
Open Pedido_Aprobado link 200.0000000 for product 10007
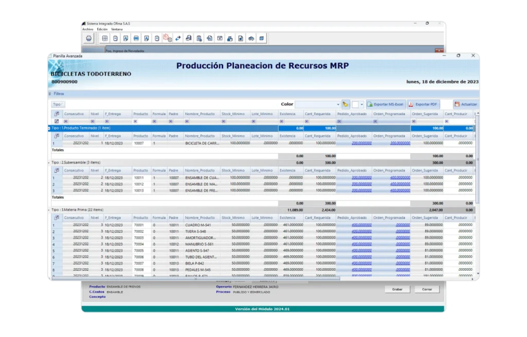click(362, 143)
